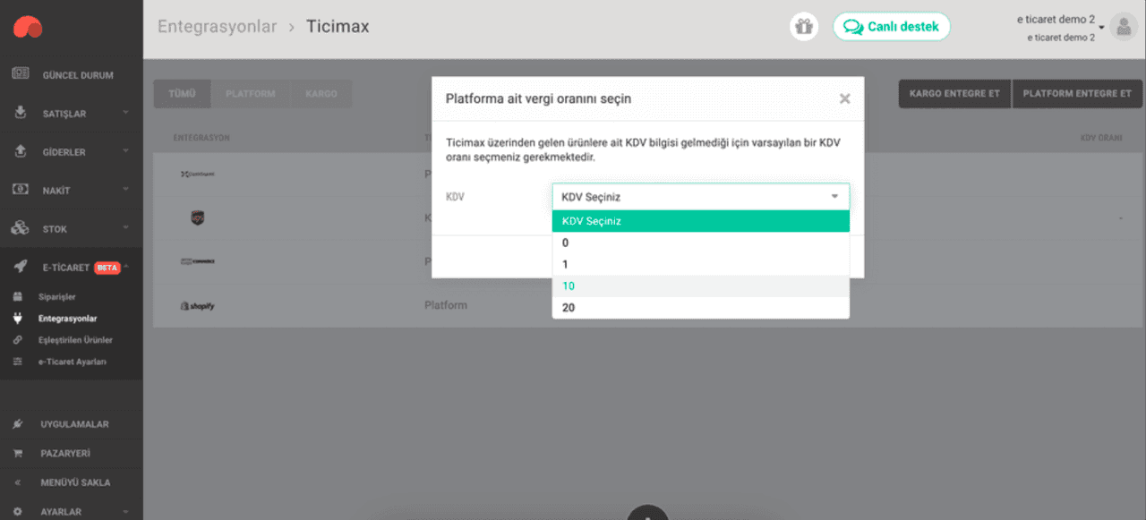Click the user avatar icon

tap(1124, 27)
